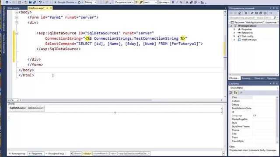Click the Collapse All icon in Solution Explorer
Image resolution: width=280 pixels, height=157 pixels.
[x=261, y=13]
